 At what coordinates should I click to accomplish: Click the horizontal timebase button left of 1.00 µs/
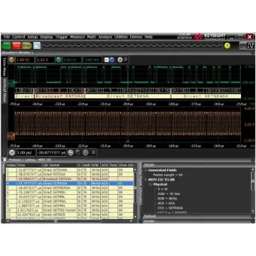point(12,153)
